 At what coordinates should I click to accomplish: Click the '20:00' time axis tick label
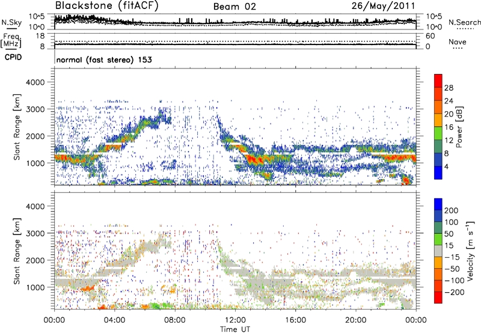(355, 320)
